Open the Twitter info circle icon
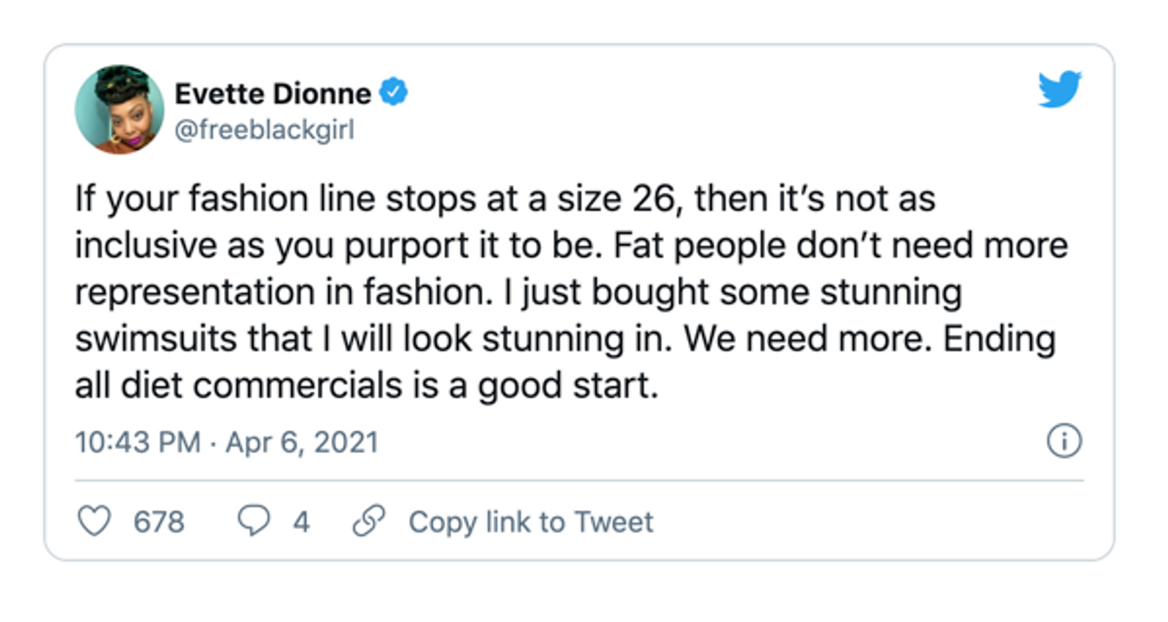Viewport: 1168px width, 622px height. 1064,441
